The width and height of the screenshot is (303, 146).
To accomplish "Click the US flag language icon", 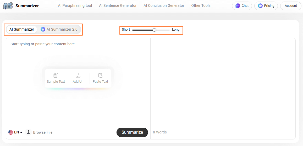I will pos(11,132).
